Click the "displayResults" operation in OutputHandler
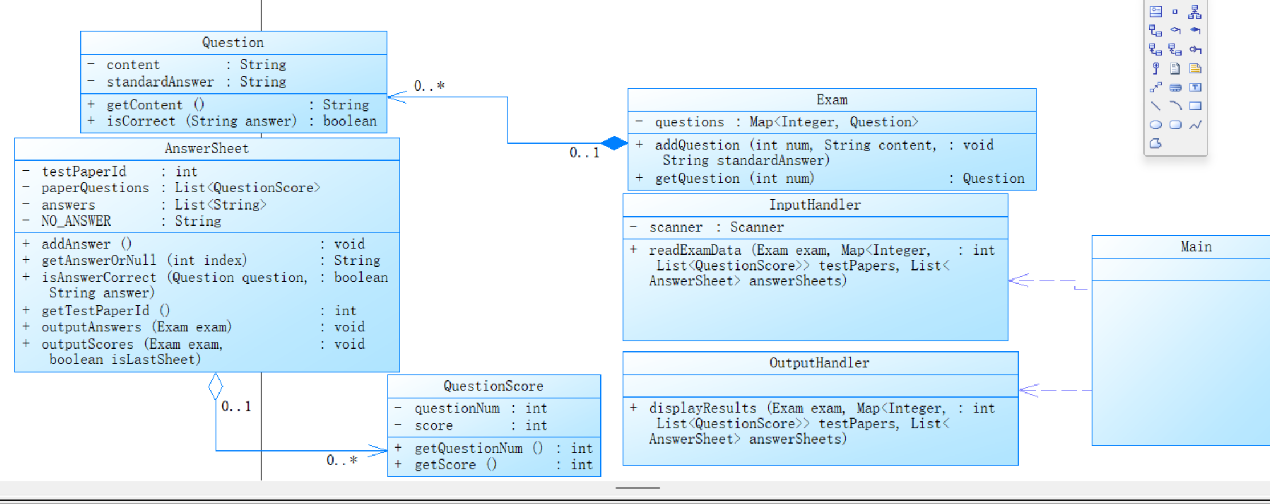 pyautogui.click(x=812, y=424)
